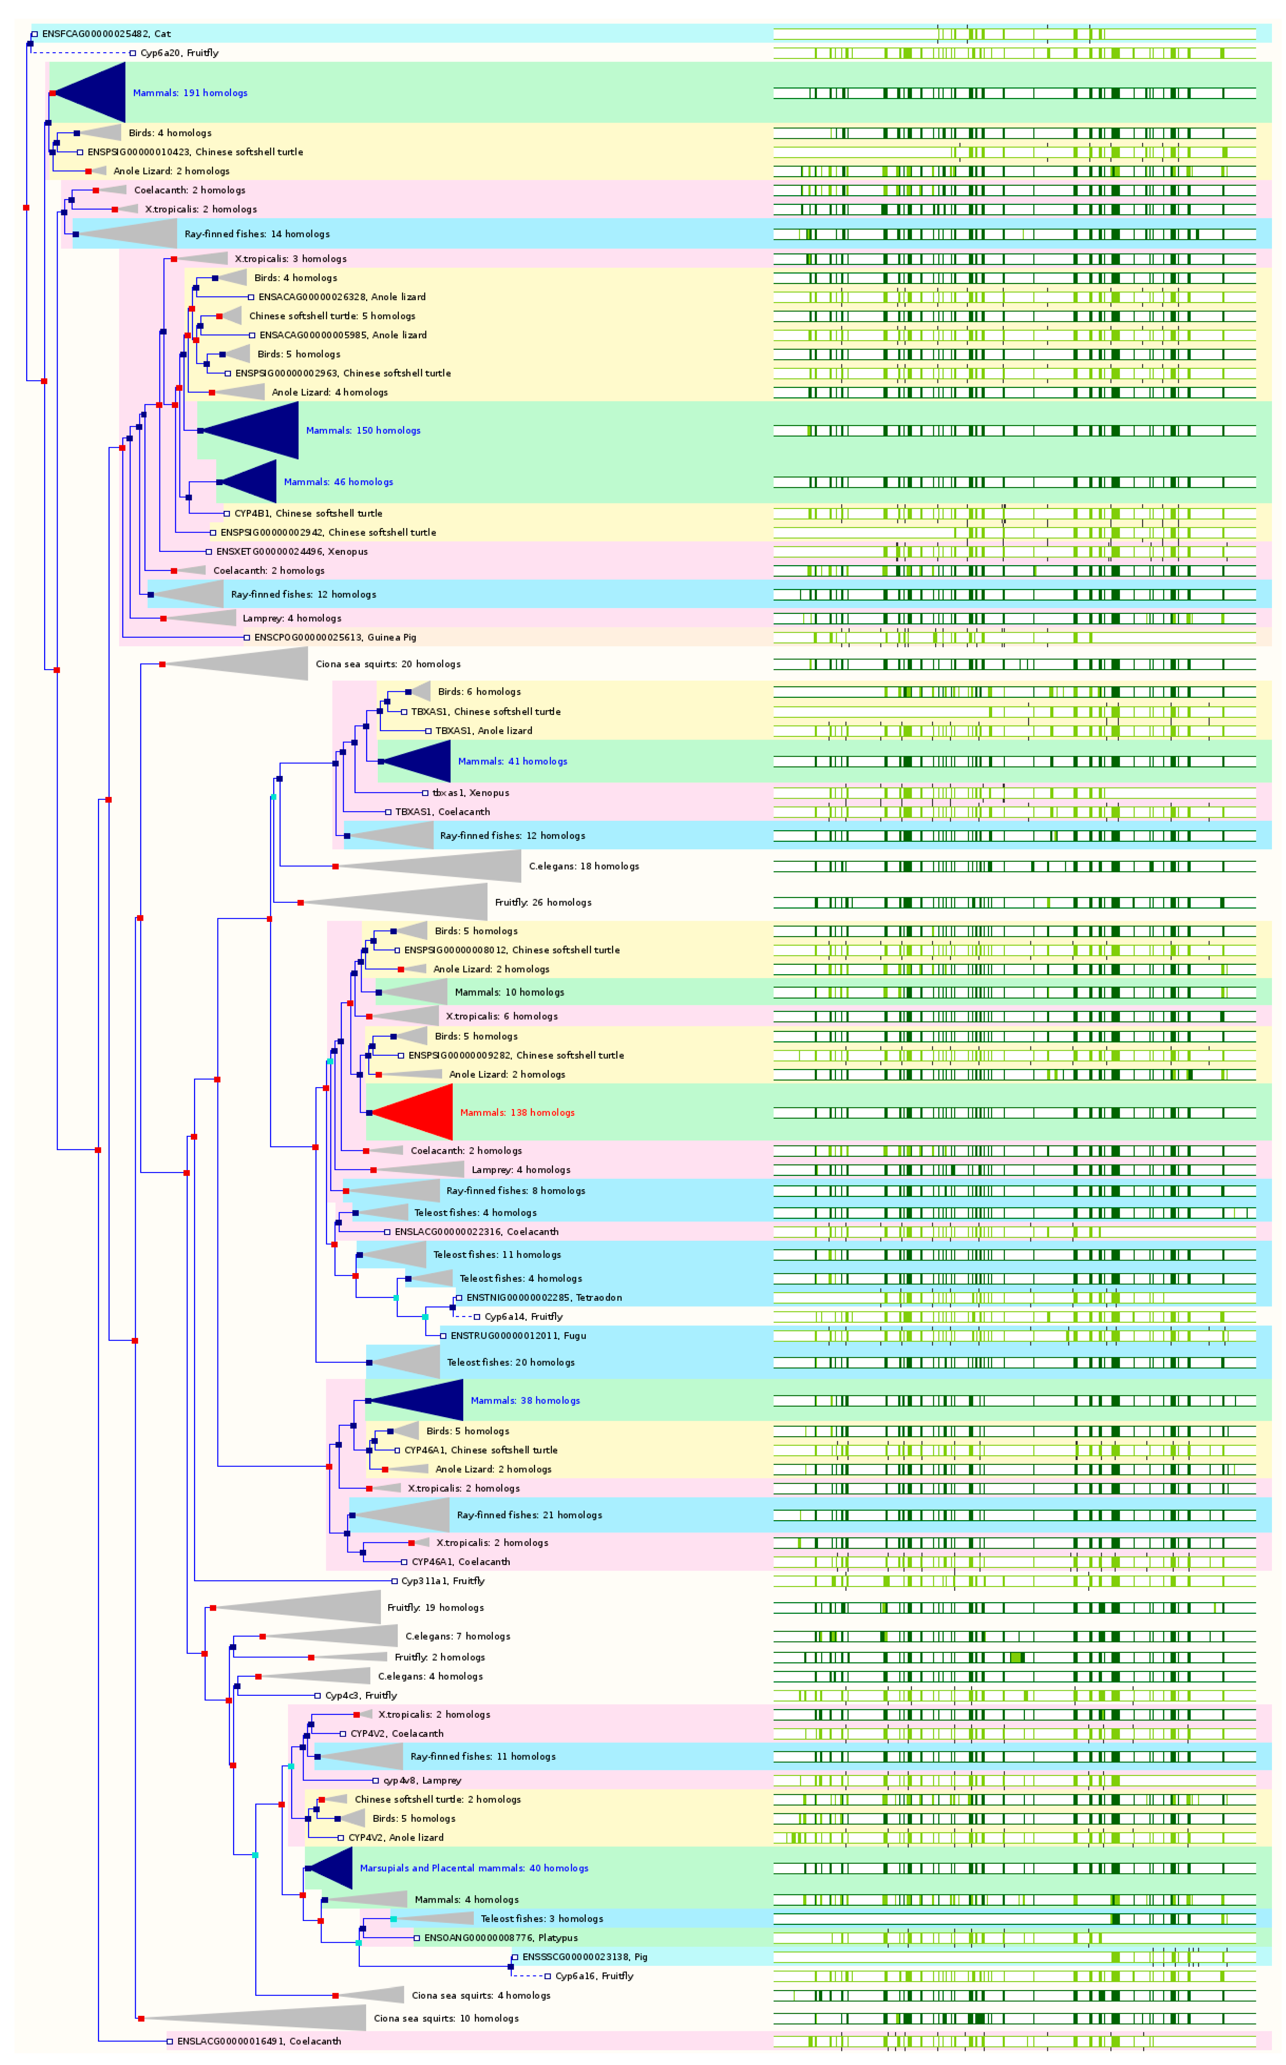Expand the Mammals 10 homologs grey triangle
The image size is (1286, 2065).
pyautogui.click(x=413, y=992)
